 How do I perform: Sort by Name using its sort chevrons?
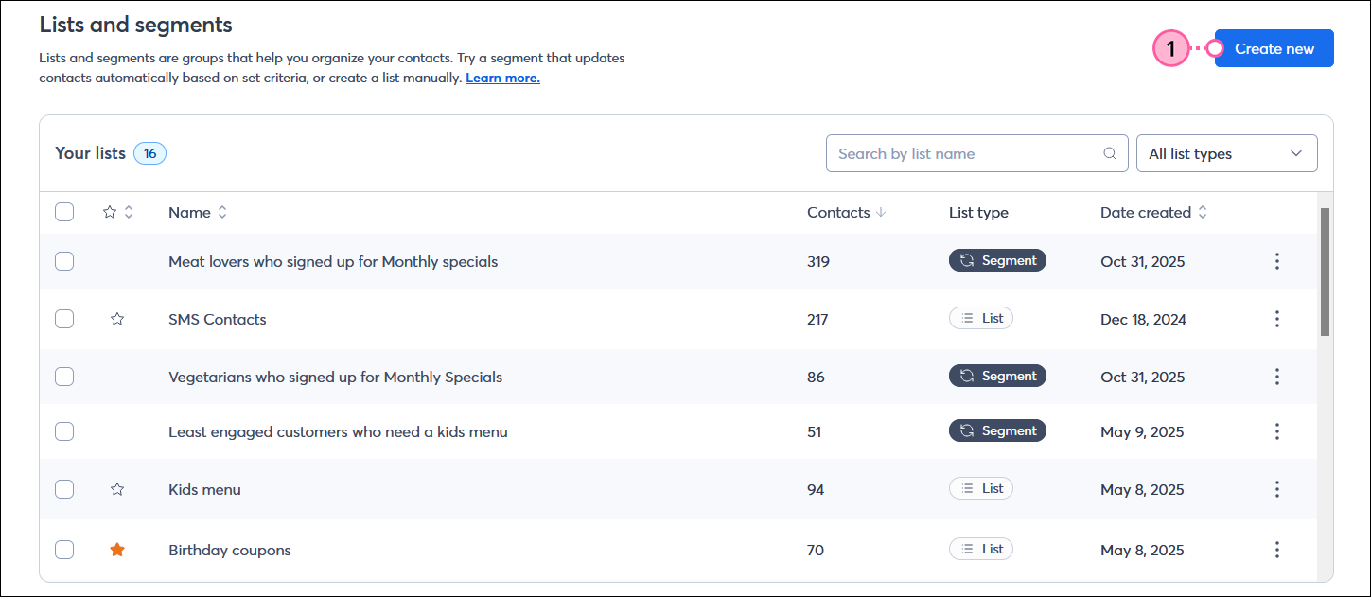[x=224, y=212]
